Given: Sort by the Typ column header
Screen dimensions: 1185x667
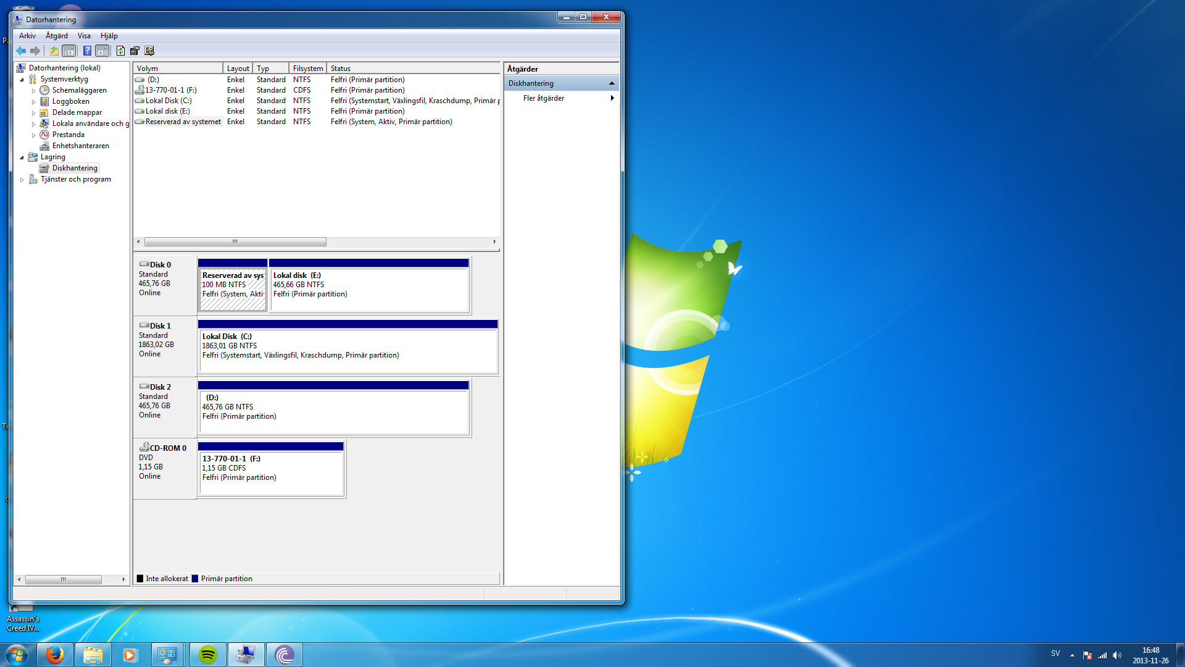Looking at the screenshot, I should [x=271, y=69].
